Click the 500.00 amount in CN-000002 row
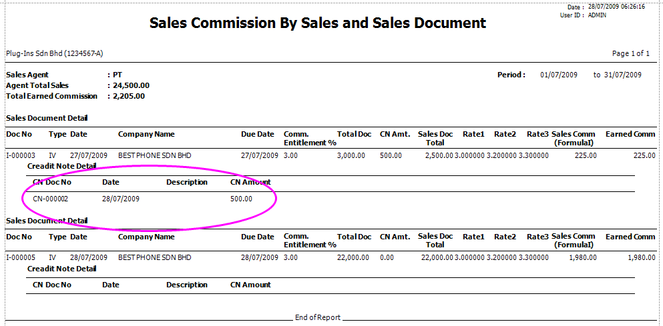Image resolution: width=663 pixels, height=326 pixels. click(241, 199)
